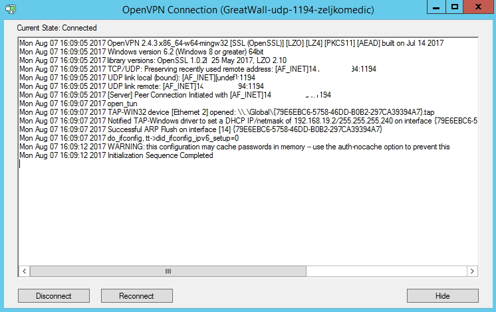Maximize the OpenVPN Connection window
The height and width of the screenshot is (312, 496).
(455, 7)
